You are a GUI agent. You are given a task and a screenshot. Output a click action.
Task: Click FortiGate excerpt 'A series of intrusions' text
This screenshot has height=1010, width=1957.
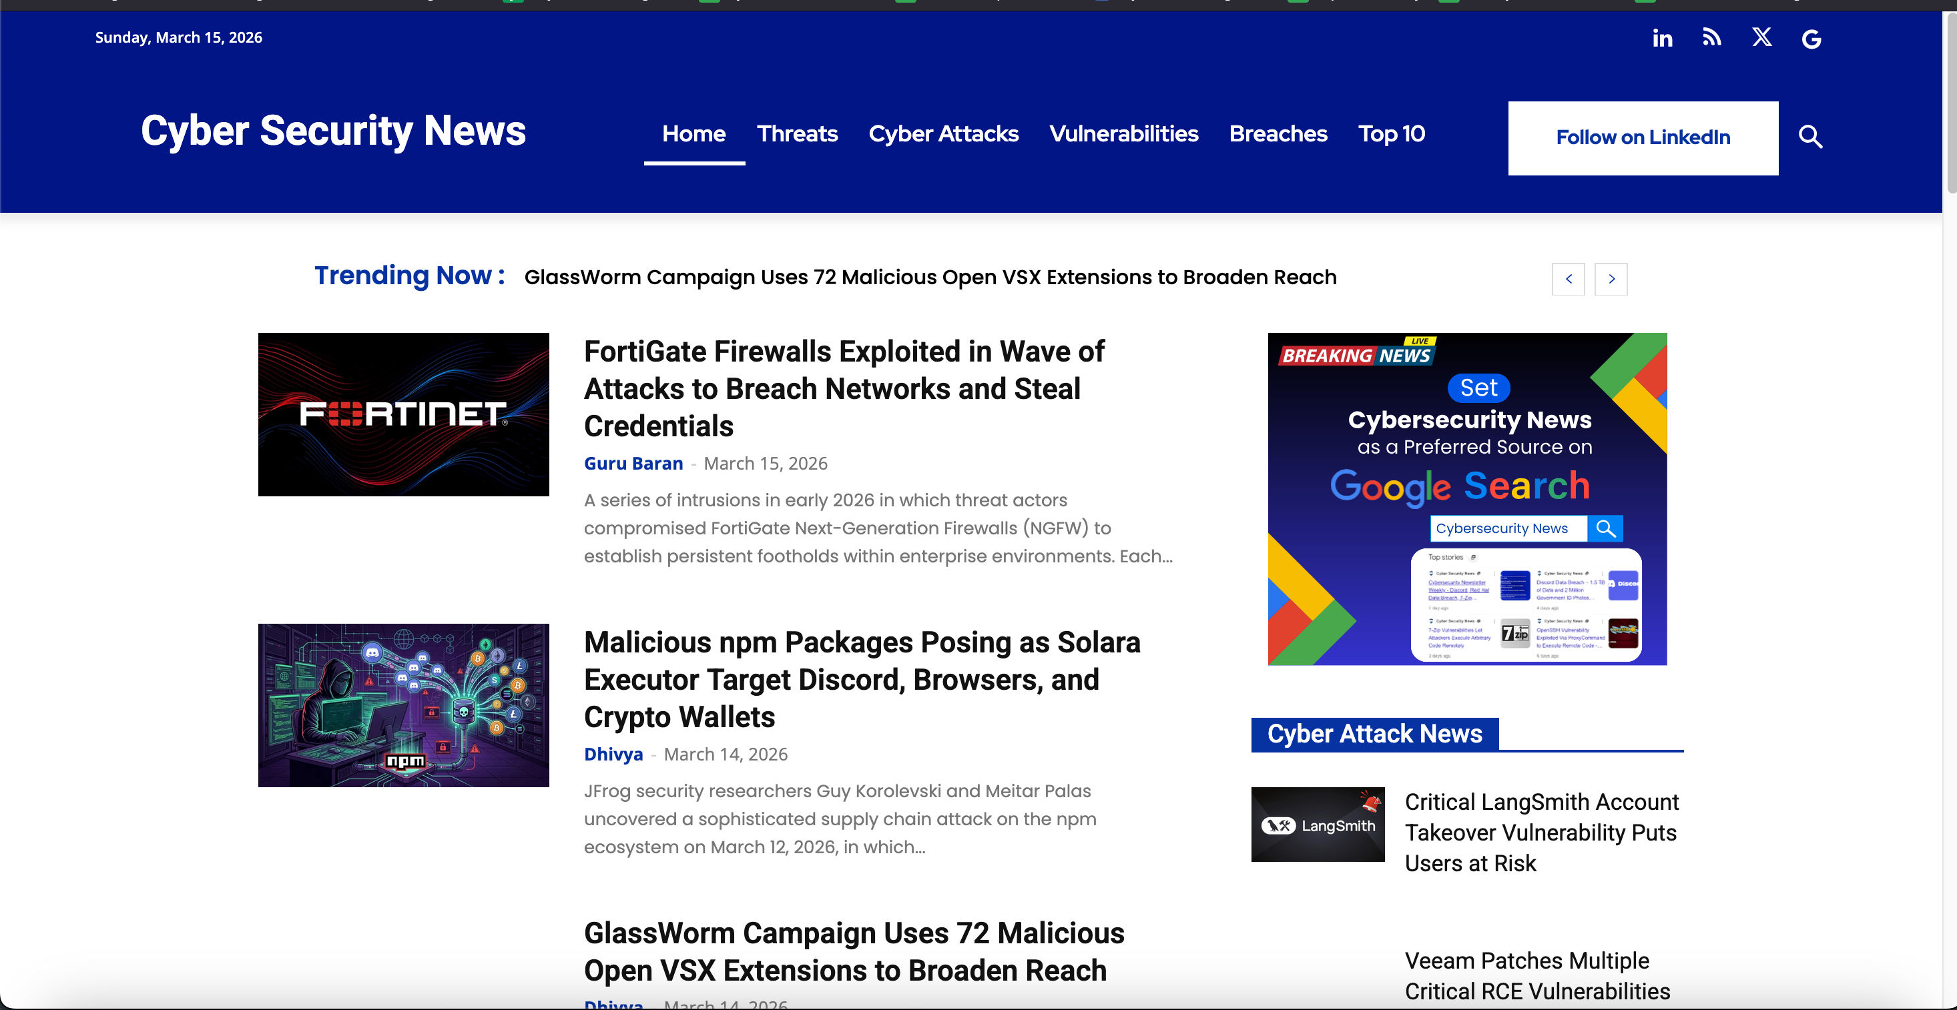(878, 528)
